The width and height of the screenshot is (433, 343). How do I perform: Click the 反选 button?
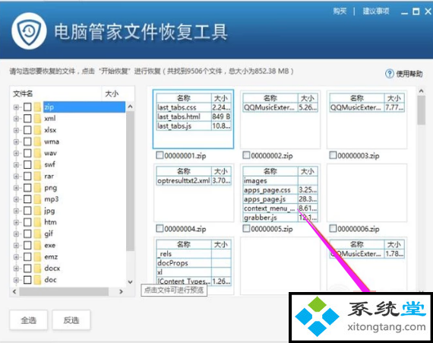(71, 320)
